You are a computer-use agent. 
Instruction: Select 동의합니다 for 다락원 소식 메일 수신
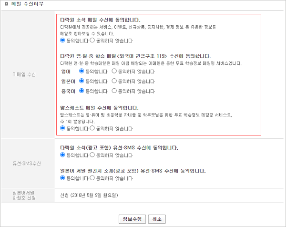63,41
